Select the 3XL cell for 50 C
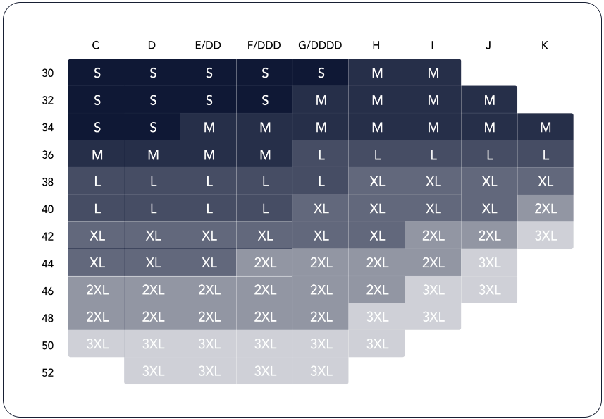604x419 pixels. pyautogui.click(x=97, y=344)
